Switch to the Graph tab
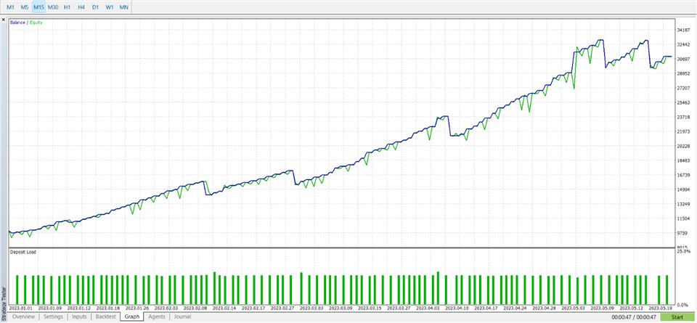Viewport: 697px width, 323px height. [132, 316]
